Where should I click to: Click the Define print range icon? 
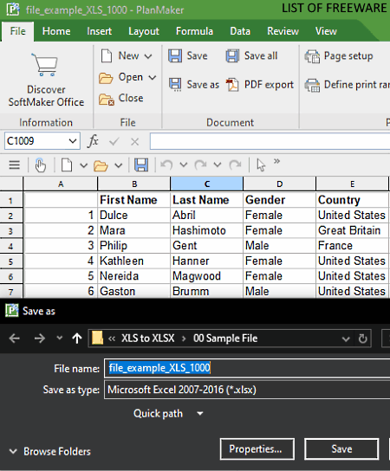pyautogui.click(x=312, y=85)
